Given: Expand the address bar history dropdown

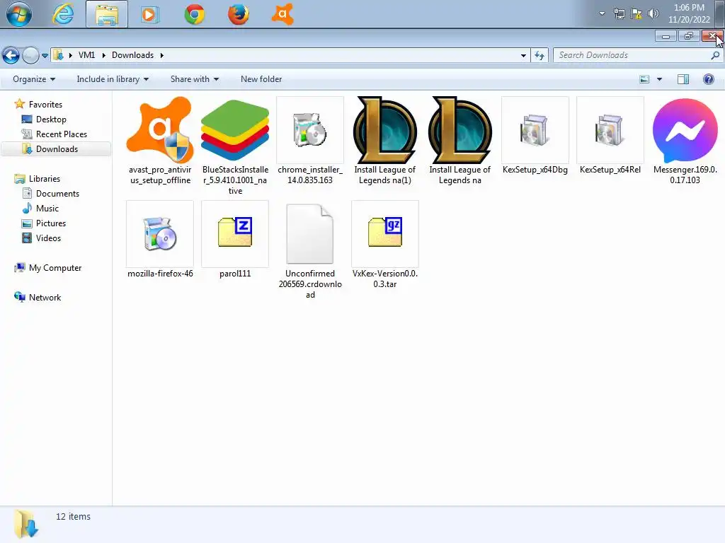Looking at the screenshot, I should click(523, 55).
